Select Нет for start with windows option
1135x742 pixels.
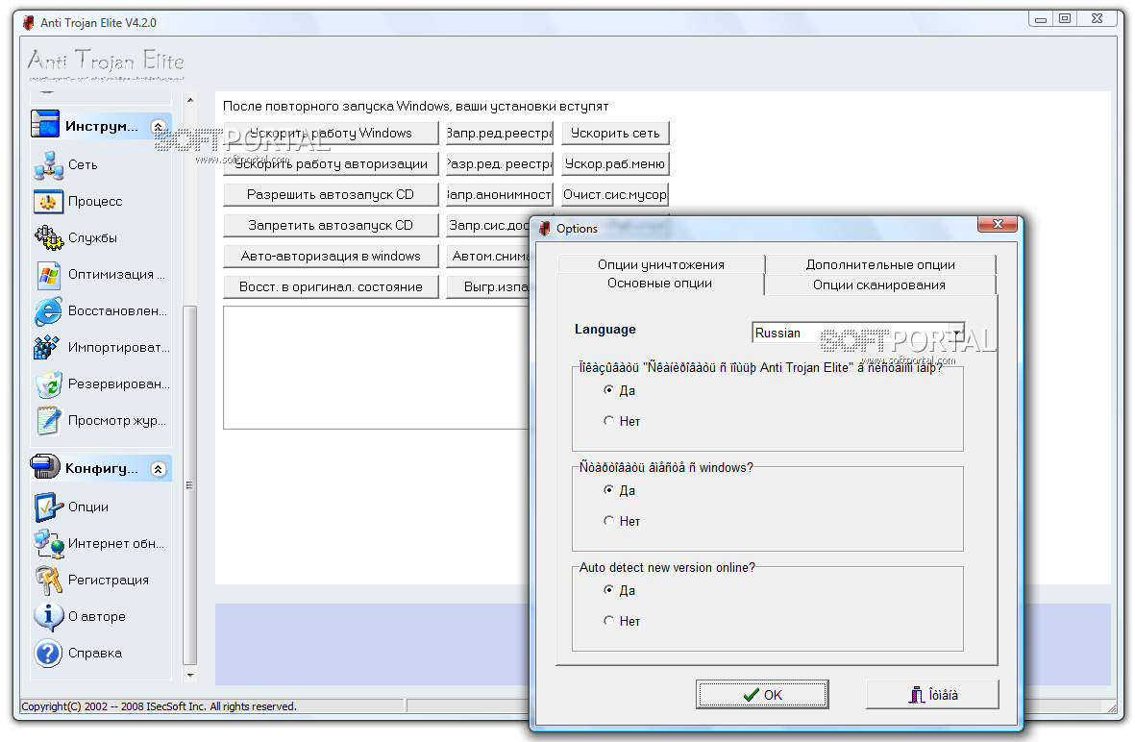tap(608, 521)
